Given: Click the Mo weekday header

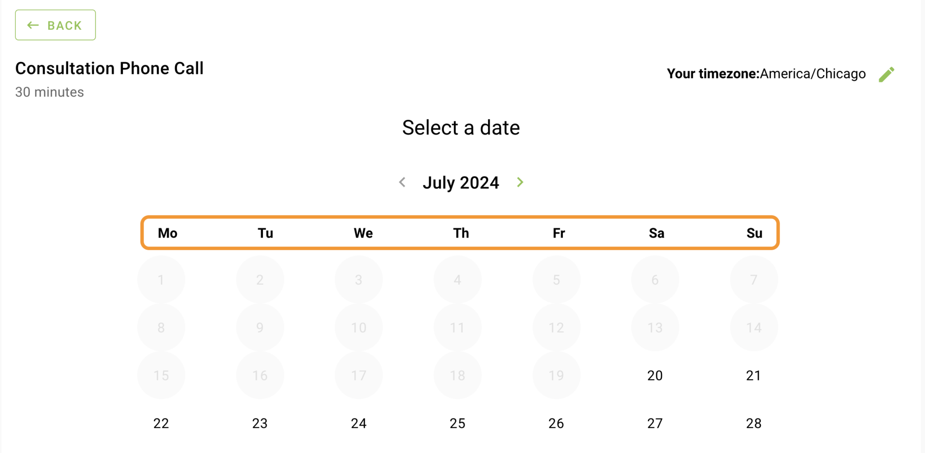Looking at the screenshot, I should click(167, 233).
